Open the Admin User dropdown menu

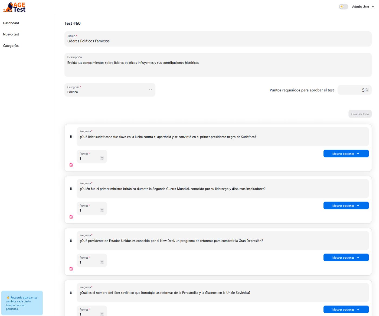363,6
